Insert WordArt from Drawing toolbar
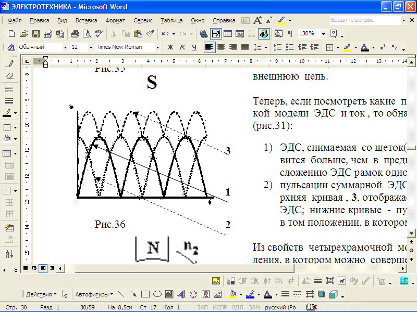 [181, 294]
